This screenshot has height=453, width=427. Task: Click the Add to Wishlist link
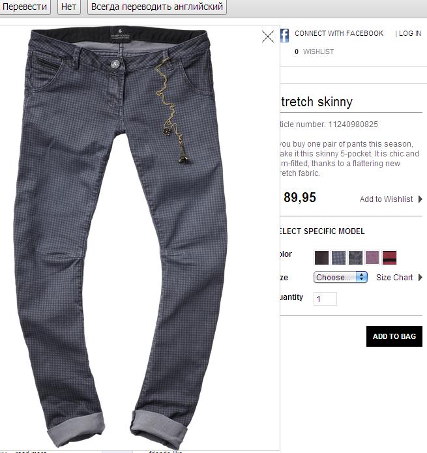(387, 199)
